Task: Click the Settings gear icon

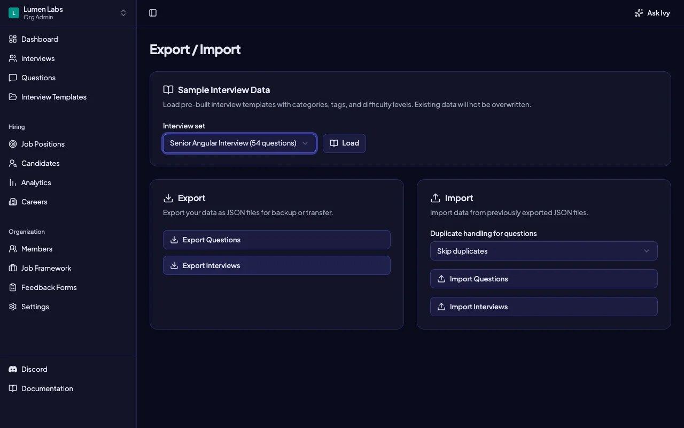Action: [13, 307]
